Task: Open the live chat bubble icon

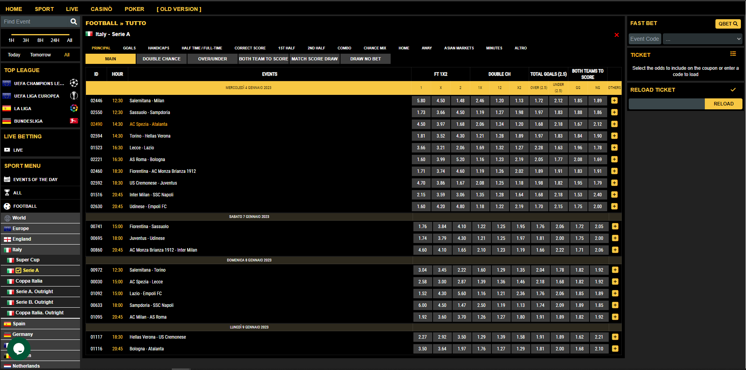Action: click(18, 348)
